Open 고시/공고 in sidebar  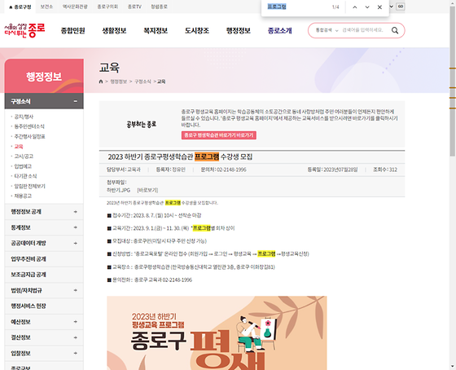[24, 156]
